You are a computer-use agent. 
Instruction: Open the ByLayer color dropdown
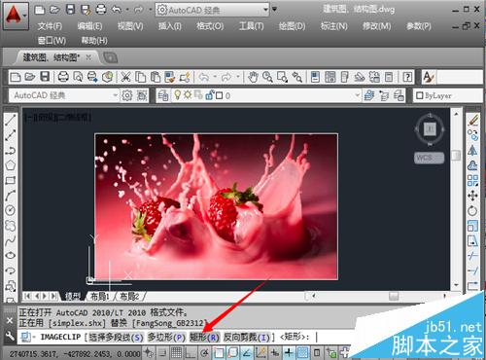[448, 95]
